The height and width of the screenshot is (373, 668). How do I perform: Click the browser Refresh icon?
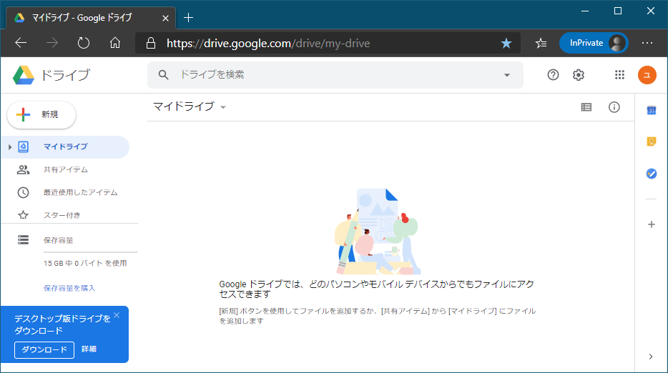point(84,43)
